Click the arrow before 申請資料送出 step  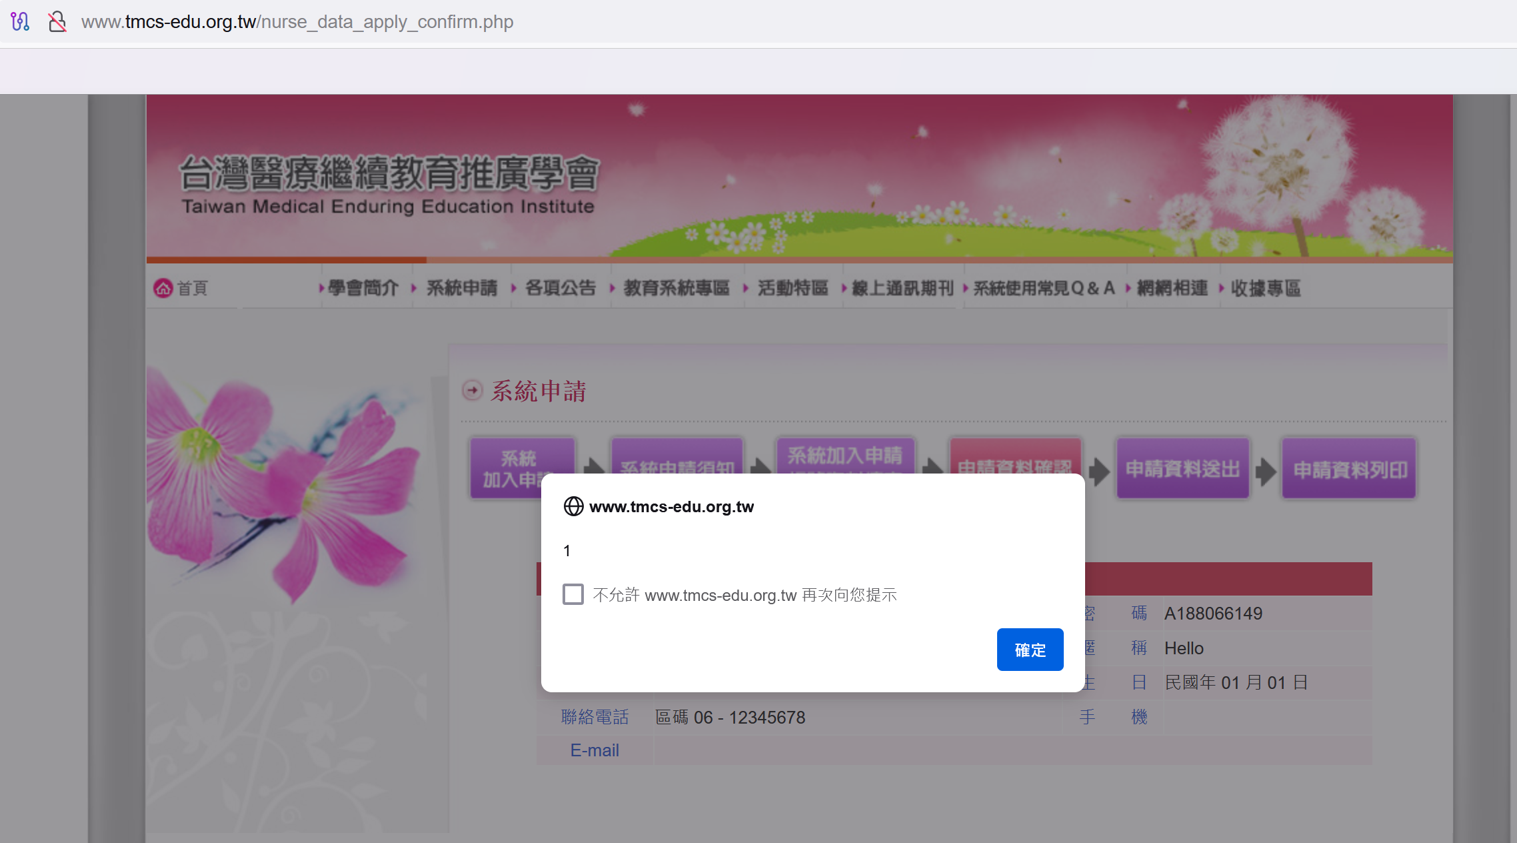click(x=1099, y=471)
